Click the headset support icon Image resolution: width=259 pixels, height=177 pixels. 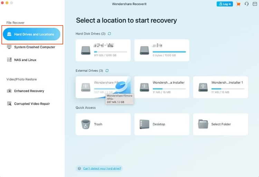(247, 4)
